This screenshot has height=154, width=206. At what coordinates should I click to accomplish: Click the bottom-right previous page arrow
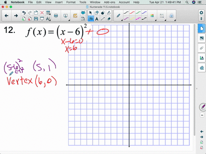click(x=202, y=131)
